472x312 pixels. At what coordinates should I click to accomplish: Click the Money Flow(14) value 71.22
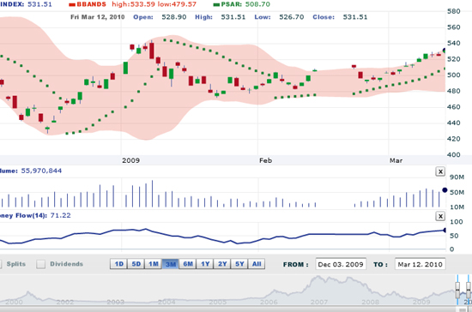click(x=61, y=215)
